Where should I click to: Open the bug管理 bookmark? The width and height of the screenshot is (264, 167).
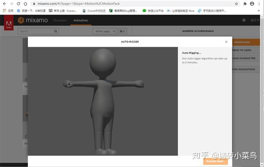tap(123, 11)
